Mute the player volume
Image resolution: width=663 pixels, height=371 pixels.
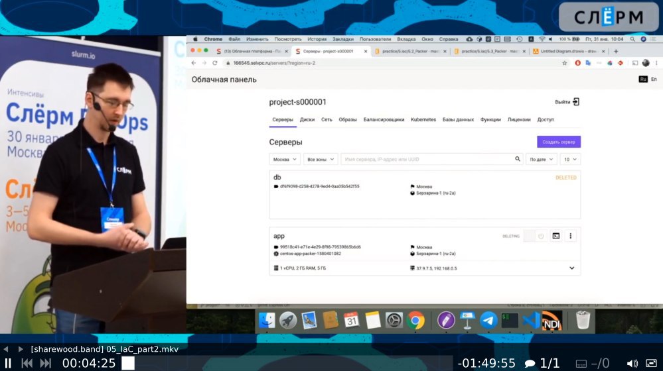click(632, 364)
